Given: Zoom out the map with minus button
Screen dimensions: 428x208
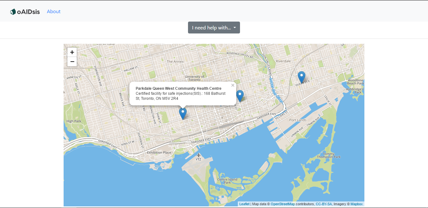Looking at the screenshot, I should point(72,62).
